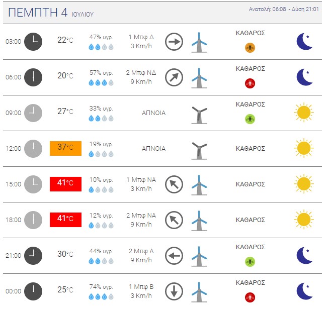The width and height of the screenshot is (327, 309).
Task: Click the 74% humidity reading at 00:00
Action: (101, 286)
